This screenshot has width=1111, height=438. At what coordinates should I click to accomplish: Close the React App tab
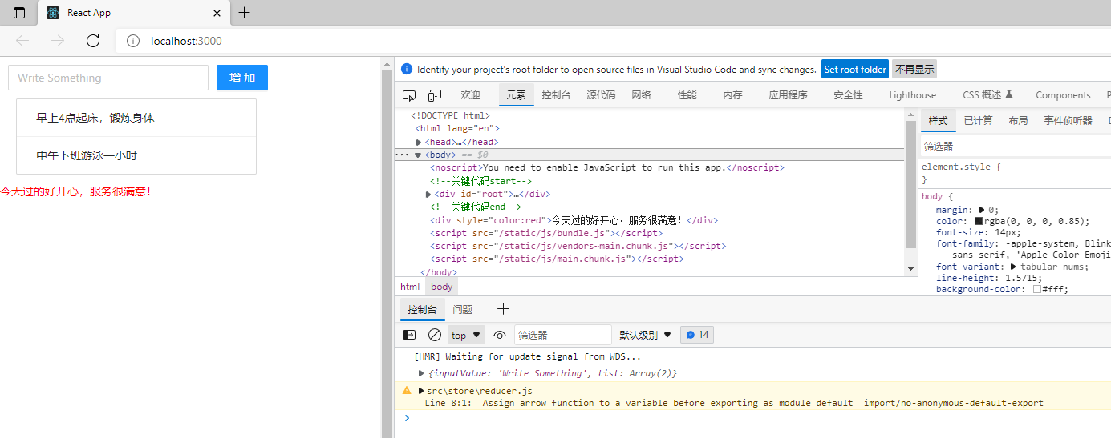click(217, 13)
